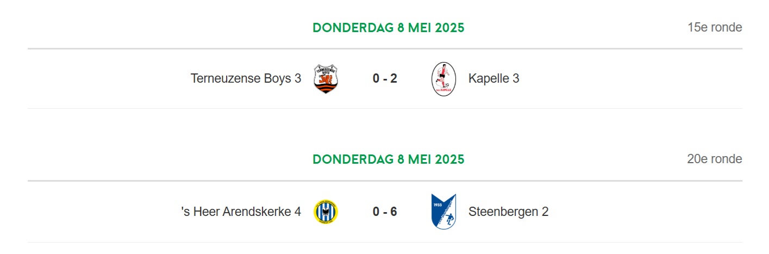Open the Terneuzense Boys club logo
The image size is (769, 254).
(x=326, y=79)
